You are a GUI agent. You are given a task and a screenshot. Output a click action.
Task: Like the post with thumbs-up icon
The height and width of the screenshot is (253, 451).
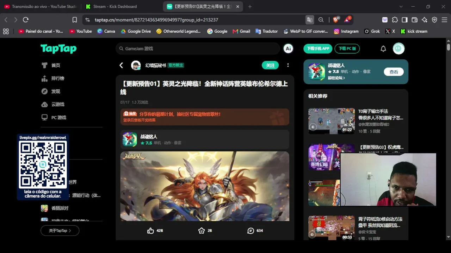tap(151, 231)
